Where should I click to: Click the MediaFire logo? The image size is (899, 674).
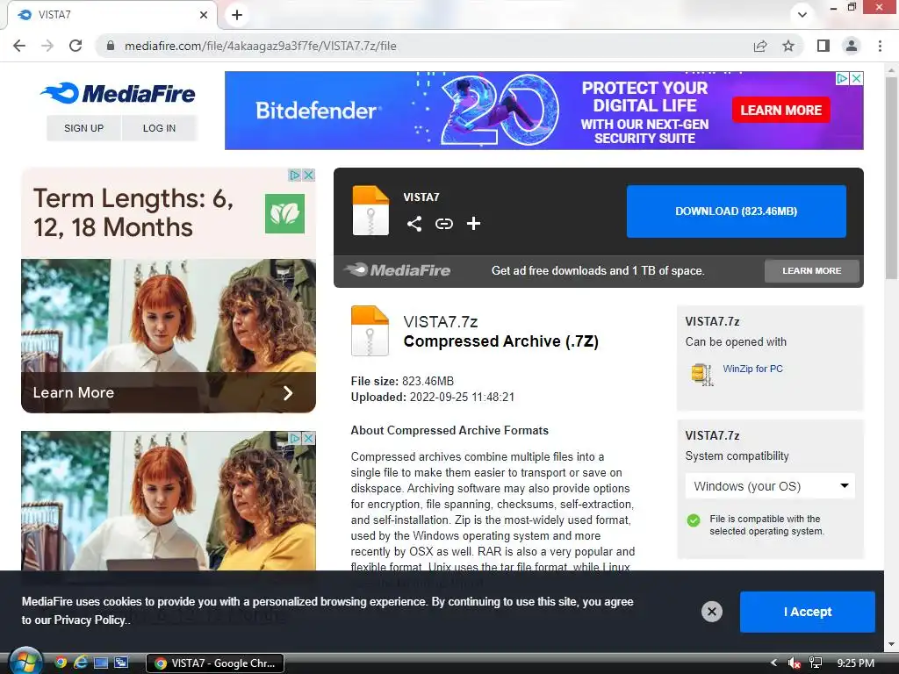pos(119,93)
